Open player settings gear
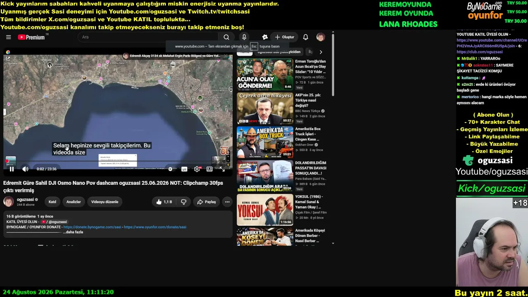Image resolution: width=528 pixels, height=297 pixels. pos(197,169)
